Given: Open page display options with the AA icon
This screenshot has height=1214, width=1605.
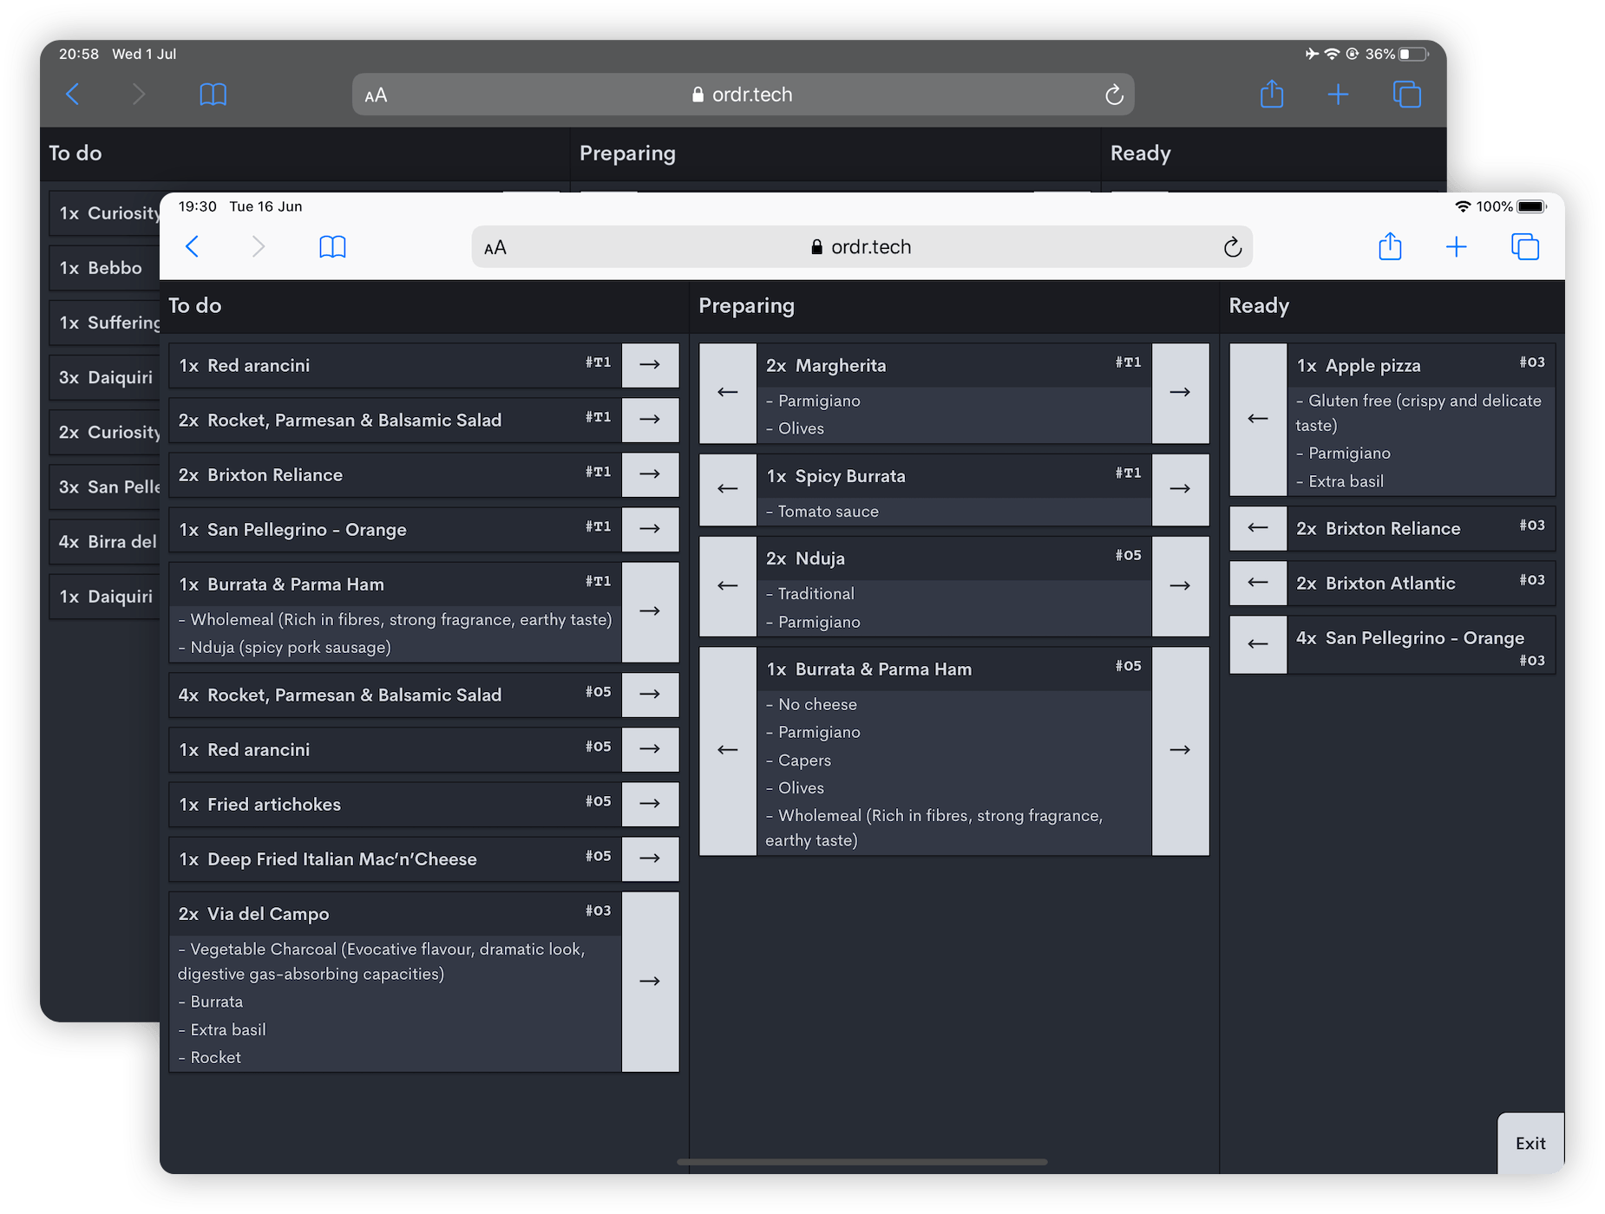Looking at the screenshot, I should [495, 246].
